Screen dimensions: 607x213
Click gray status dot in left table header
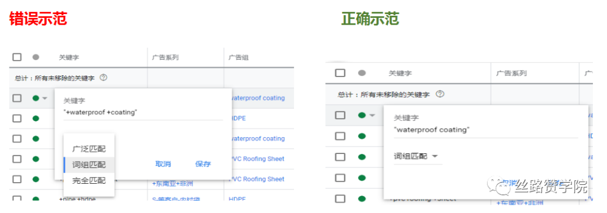click(36, 57)
